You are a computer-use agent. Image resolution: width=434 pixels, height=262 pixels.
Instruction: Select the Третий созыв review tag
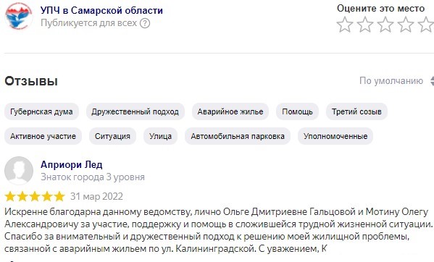point(356,111)
